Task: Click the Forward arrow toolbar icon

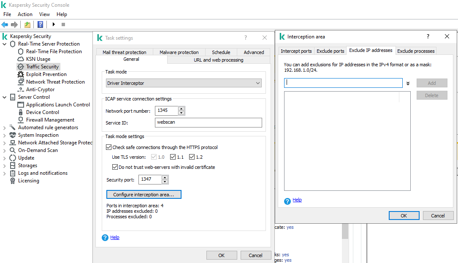Action: (14, 24)
